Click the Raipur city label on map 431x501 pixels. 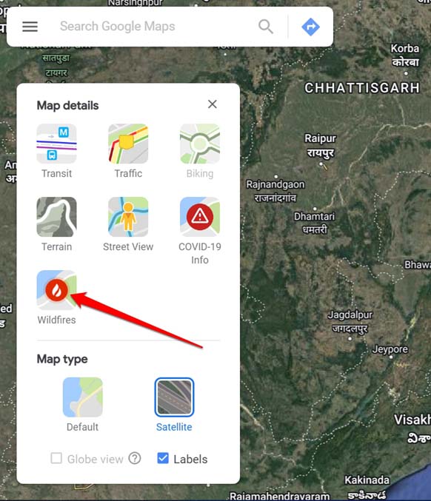coord(320,145)
